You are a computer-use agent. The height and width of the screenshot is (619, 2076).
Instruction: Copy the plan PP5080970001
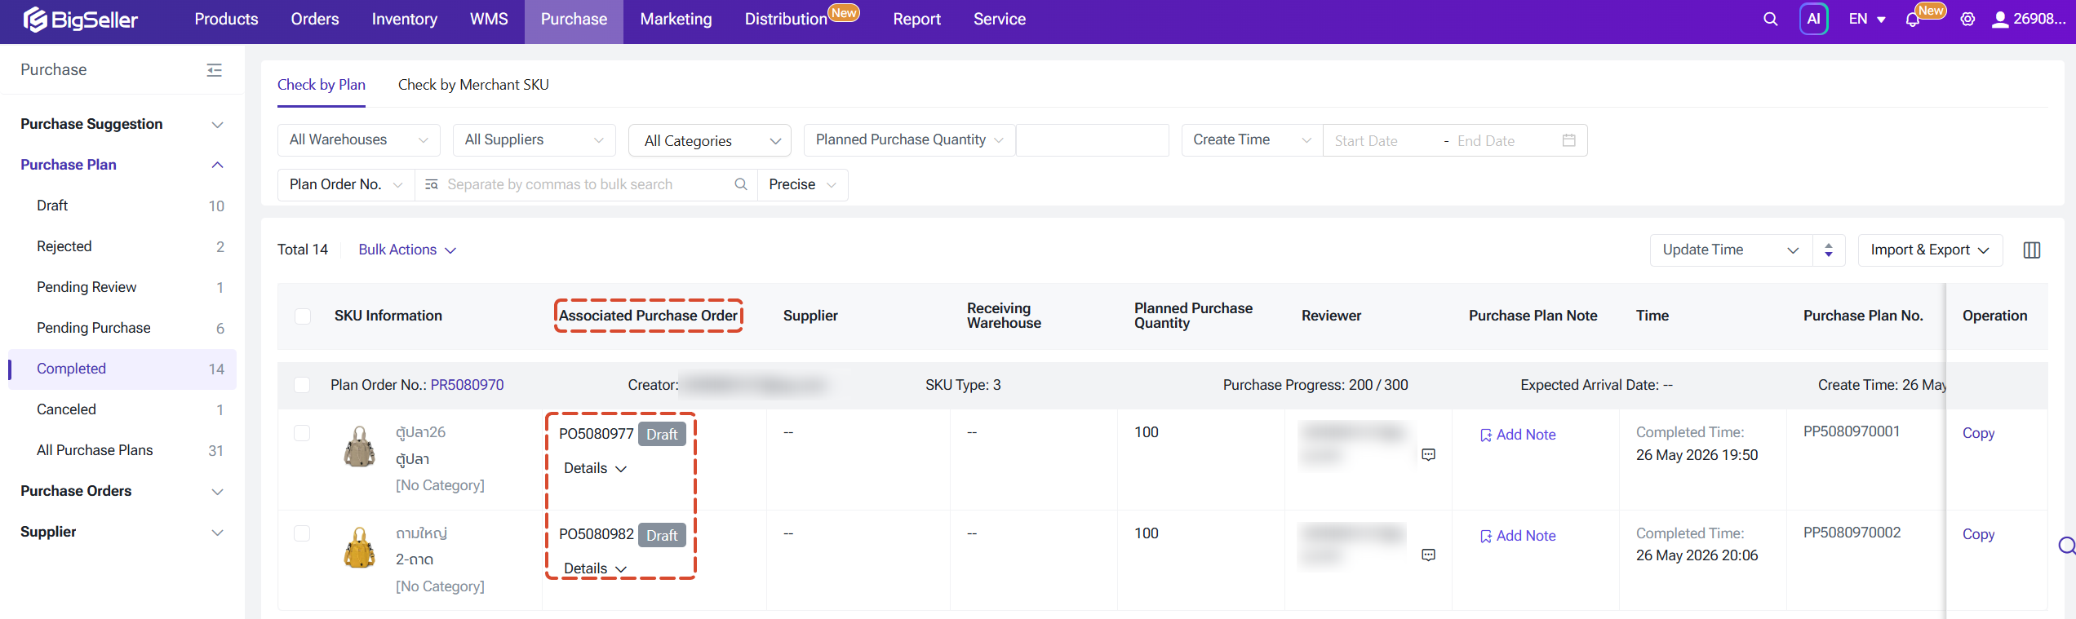[1978, 433]
